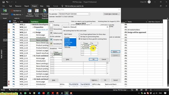Click Task Usage view icon in status bar
This screenshot has height=95, width=169.
137,90
